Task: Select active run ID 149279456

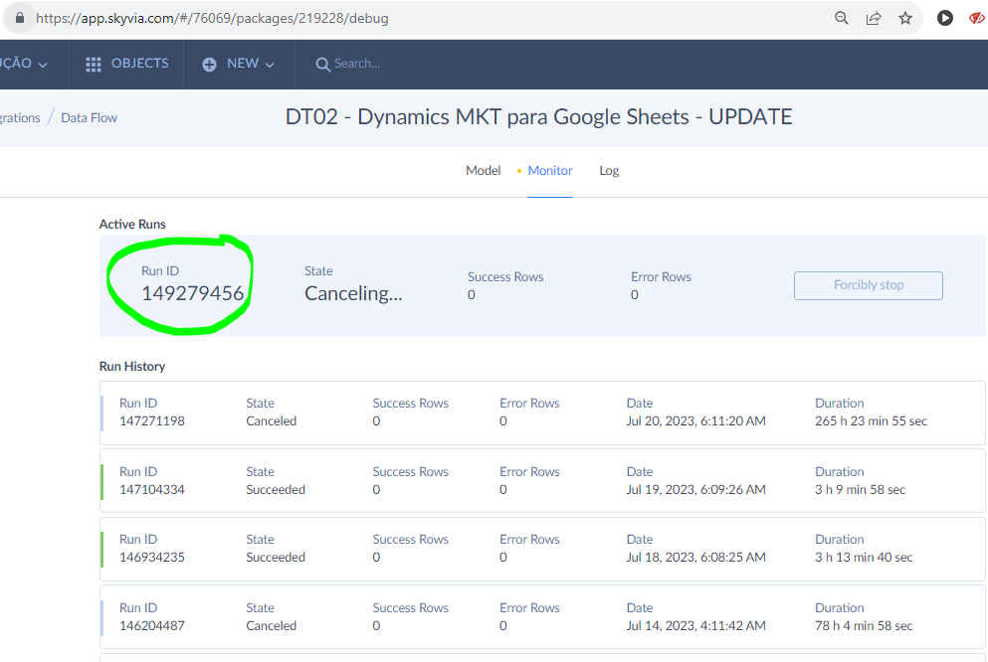Action: [x=192, y=293]
